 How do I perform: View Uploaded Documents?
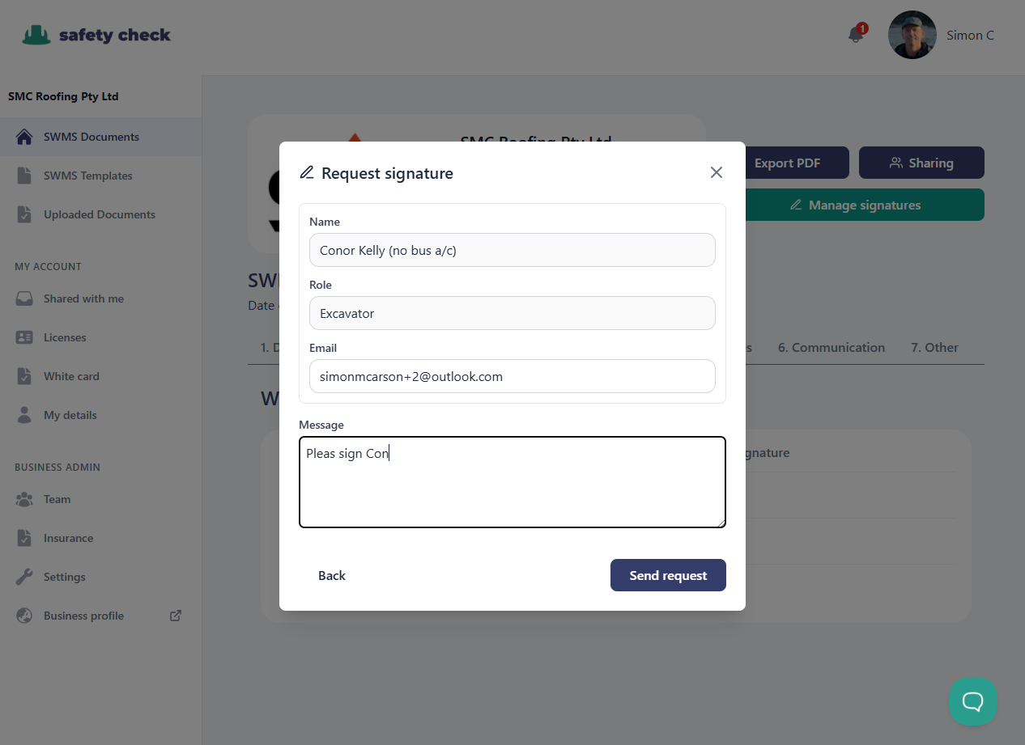[x=99, y=214]
